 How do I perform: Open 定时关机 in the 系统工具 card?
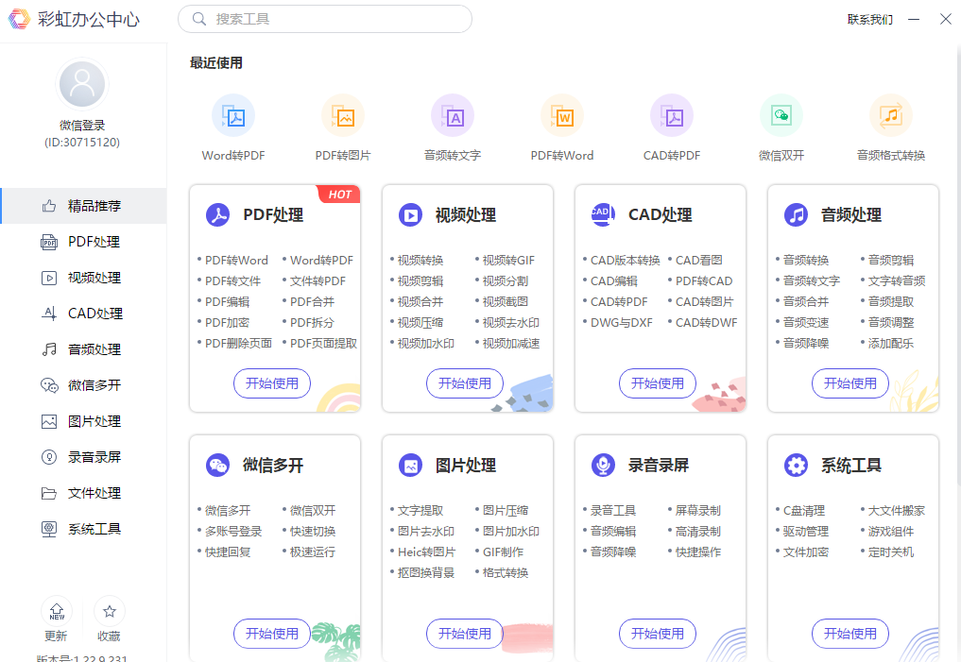pos(890,552)
